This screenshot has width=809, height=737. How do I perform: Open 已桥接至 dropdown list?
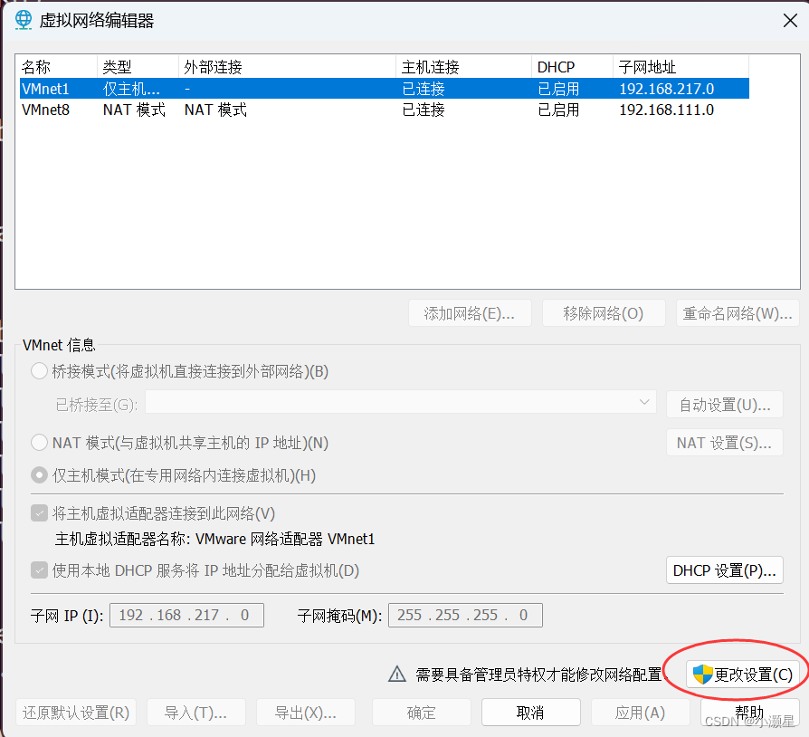click(400, 402)
